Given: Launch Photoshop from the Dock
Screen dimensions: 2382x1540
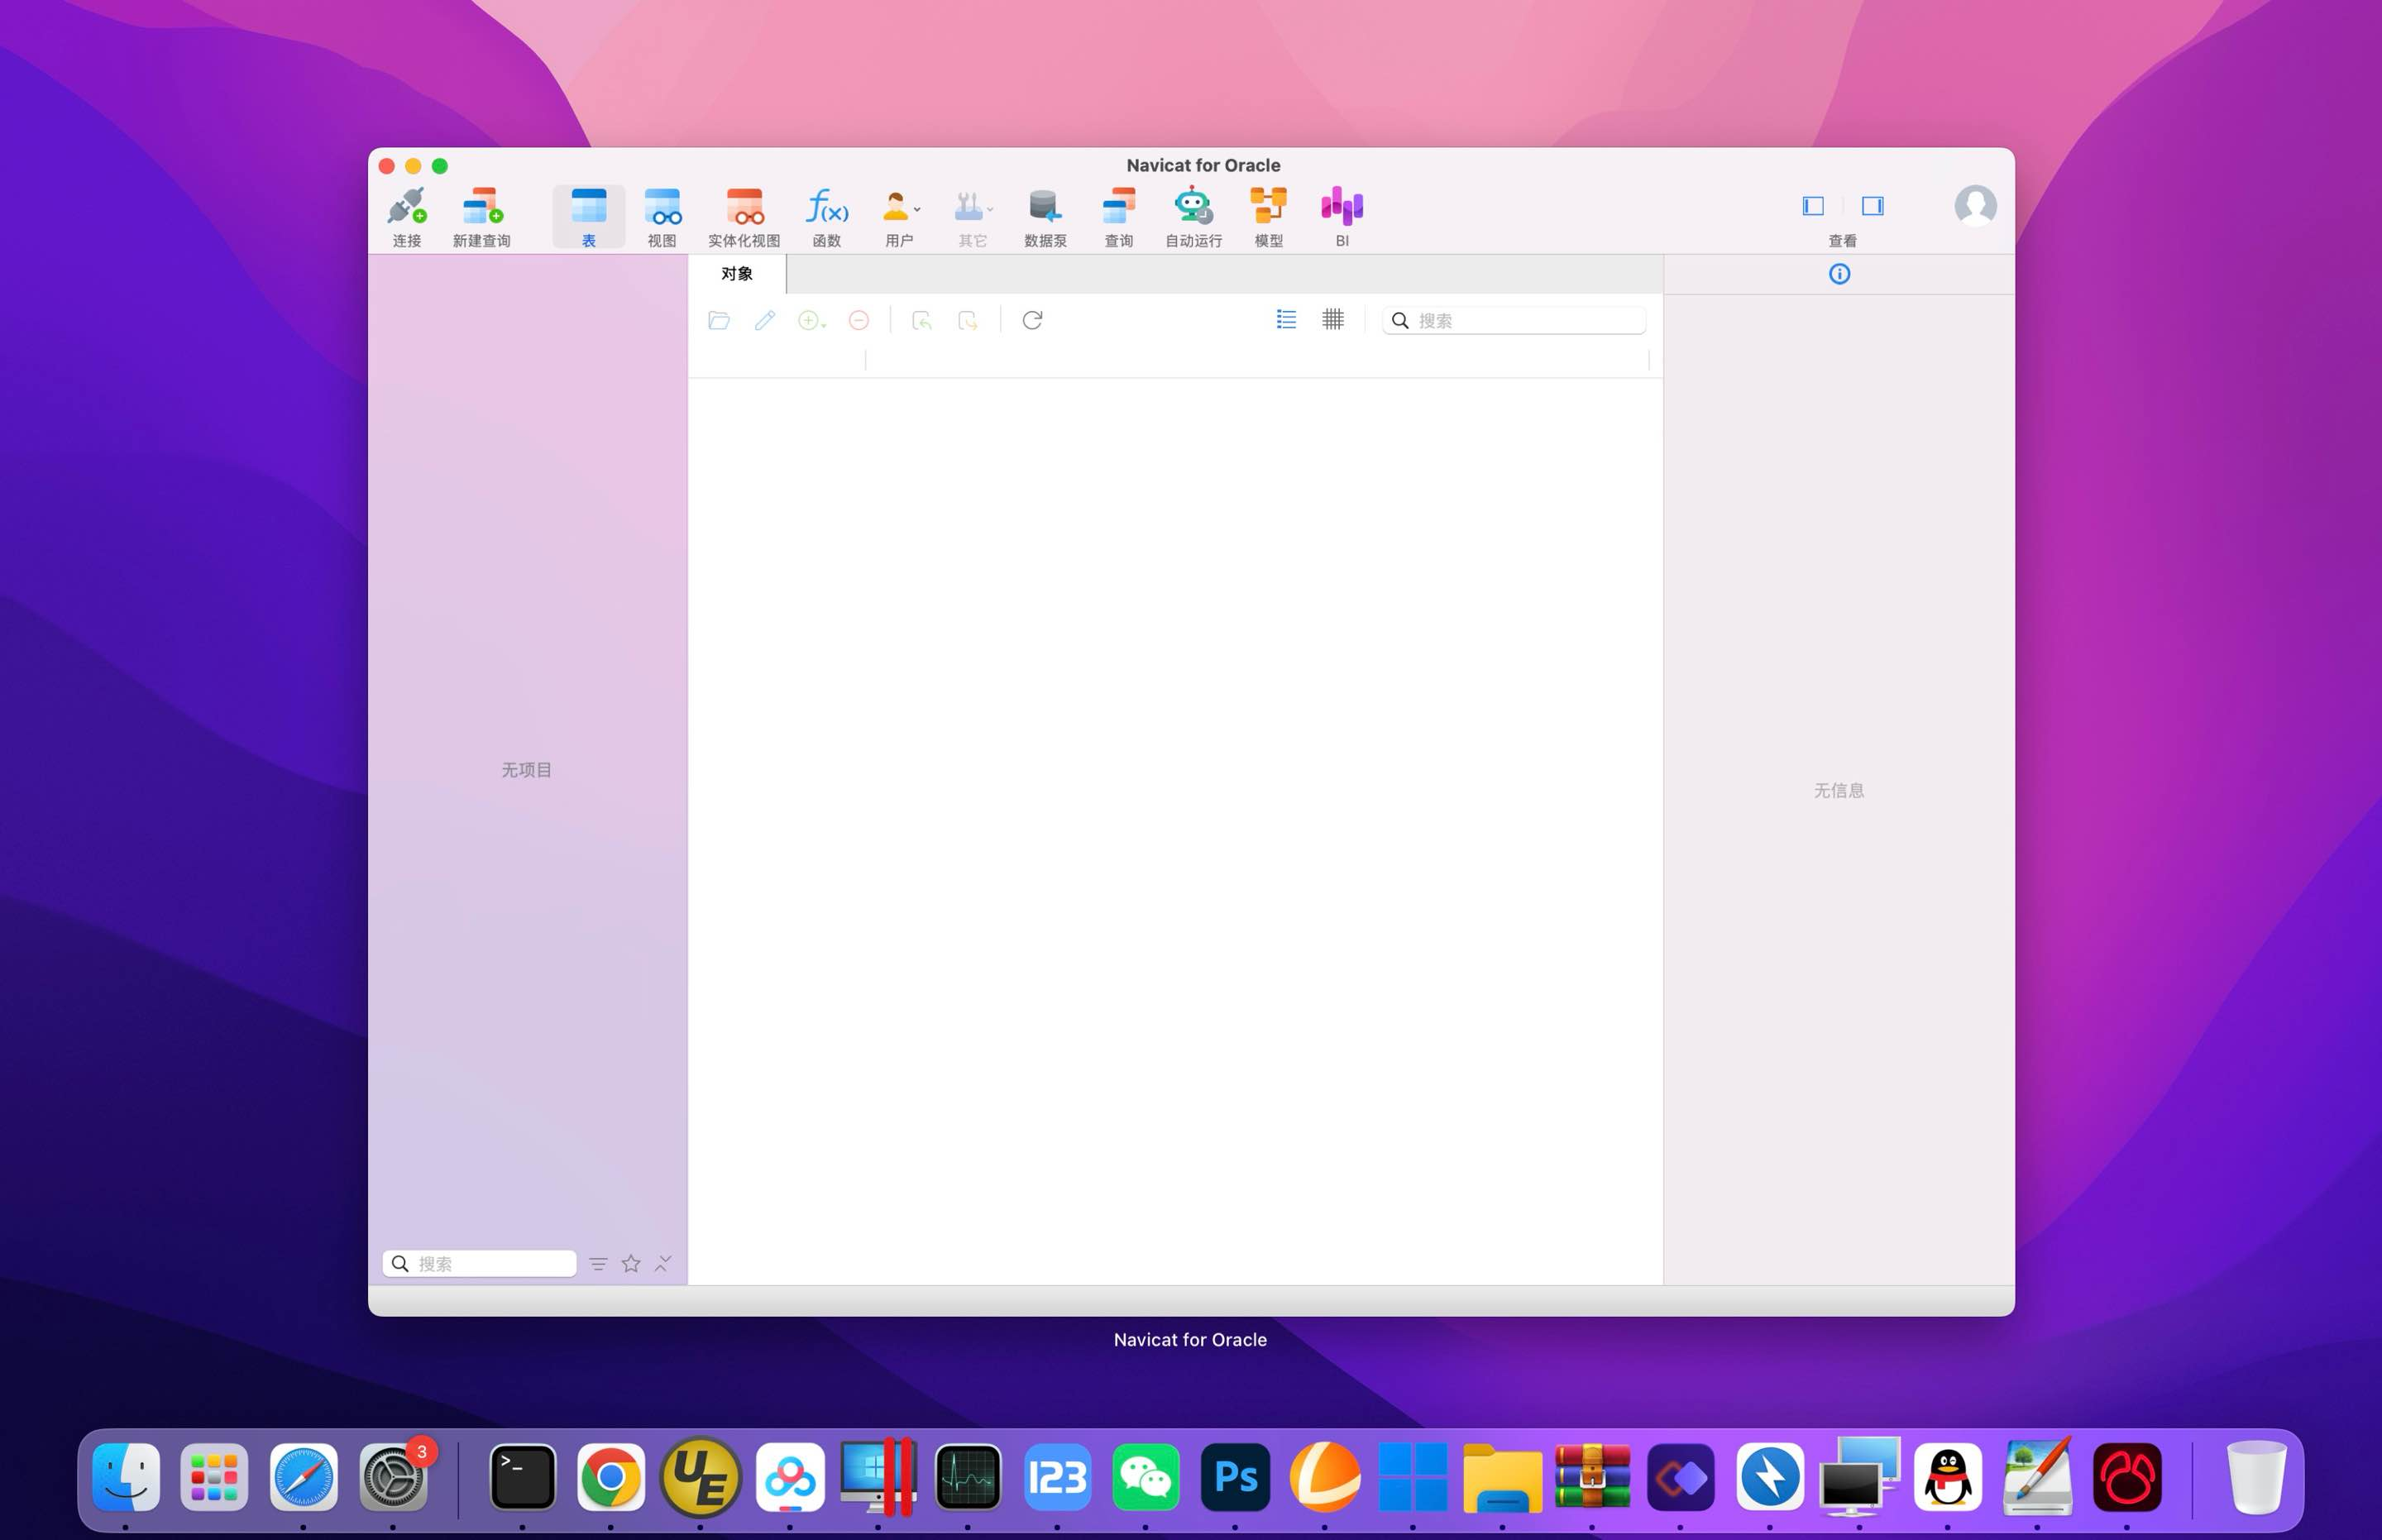Looking at the screenshot, I should click(x=1235, y=1476).
